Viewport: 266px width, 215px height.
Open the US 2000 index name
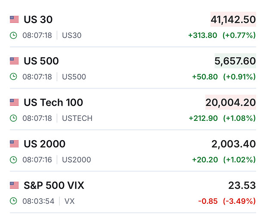[x=45, y=144]
